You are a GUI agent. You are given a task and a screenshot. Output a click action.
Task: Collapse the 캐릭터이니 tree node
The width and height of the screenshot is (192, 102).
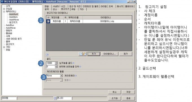tap(4, 12)
